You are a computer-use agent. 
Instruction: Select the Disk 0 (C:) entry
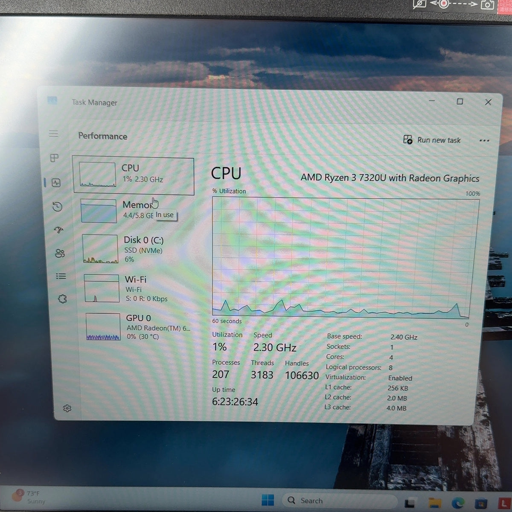click(x=136, y=249)
